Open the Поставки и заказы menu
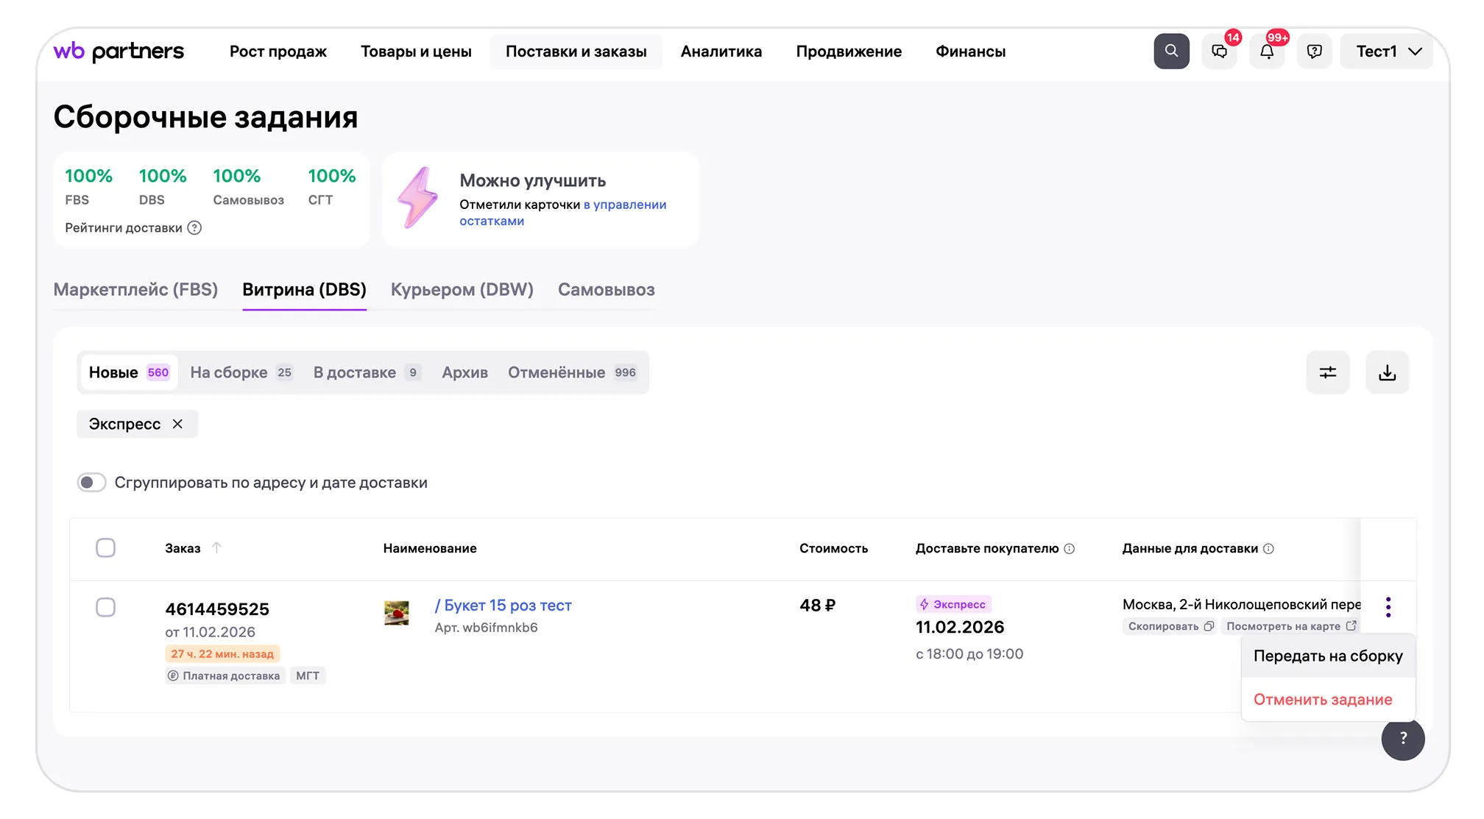1484x819 pixels. [576, 52]
